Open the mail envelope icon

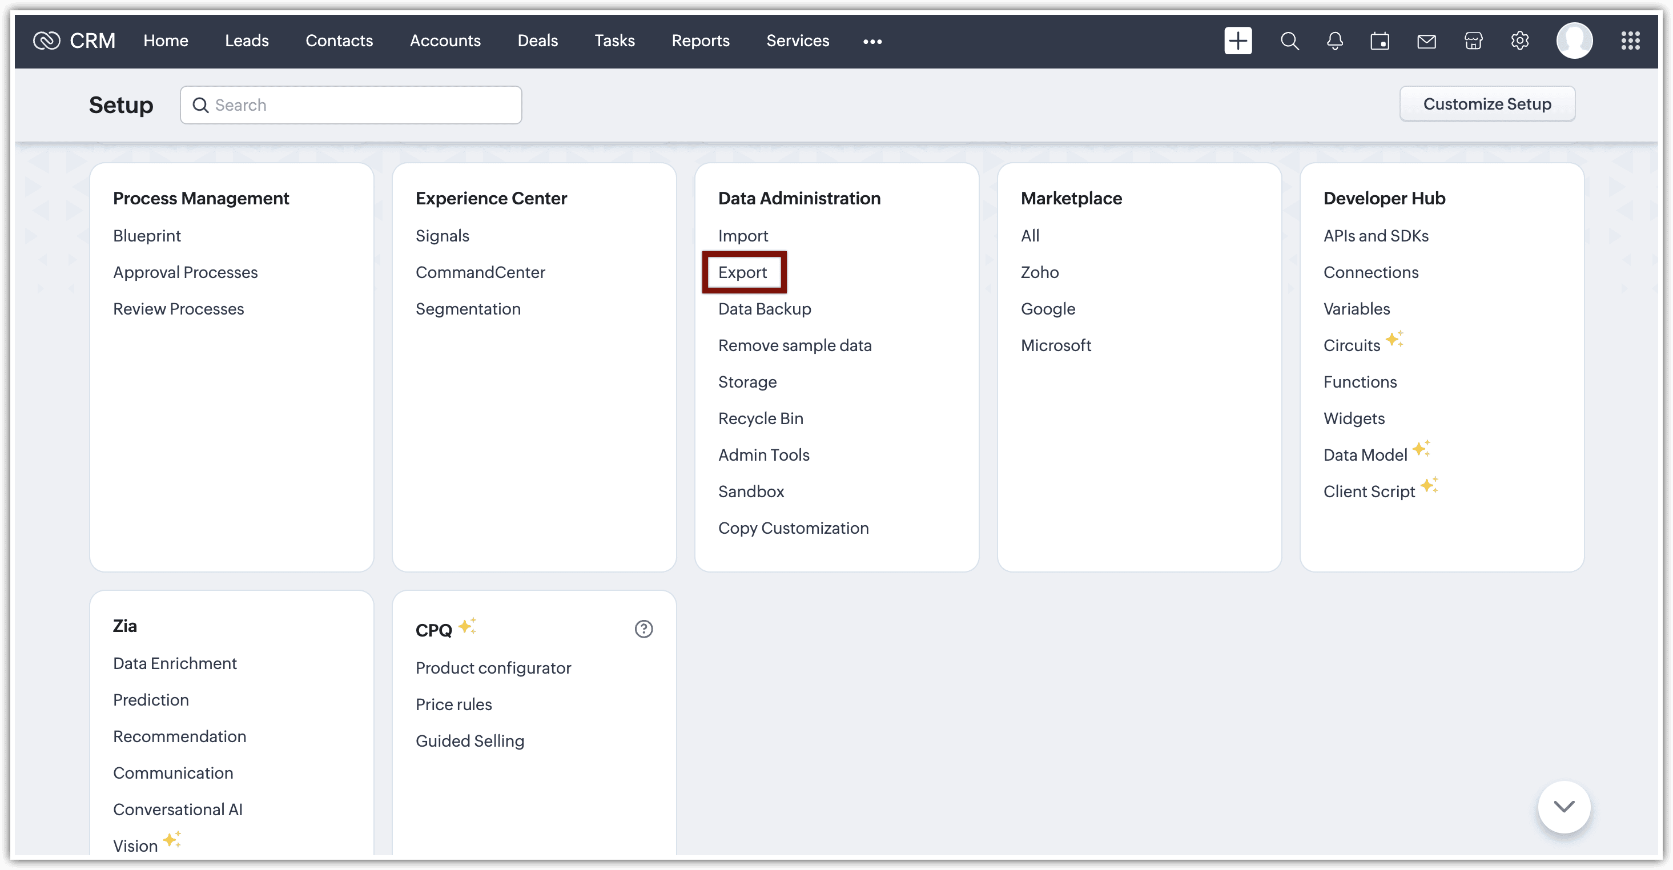point(1426,41)
